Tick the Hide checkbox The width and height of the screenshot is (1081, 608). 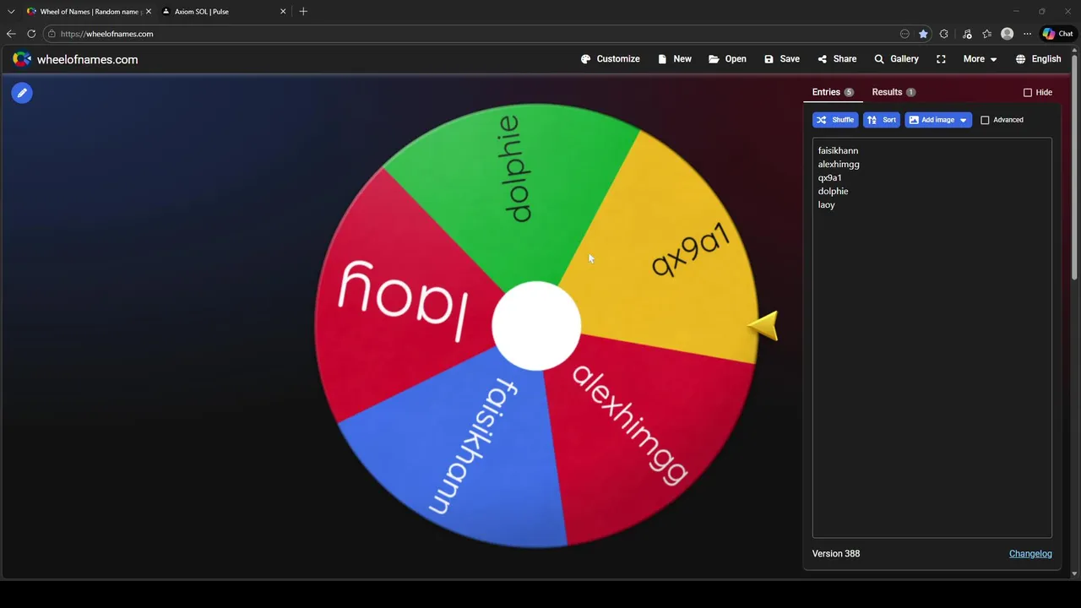1028,92
